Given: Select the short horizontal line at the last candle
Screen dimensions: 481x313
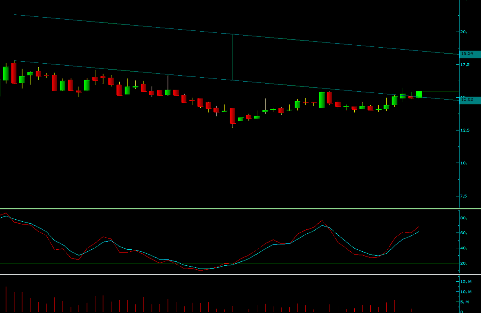Looking at the screenshot, I should [x=440, y=91].
